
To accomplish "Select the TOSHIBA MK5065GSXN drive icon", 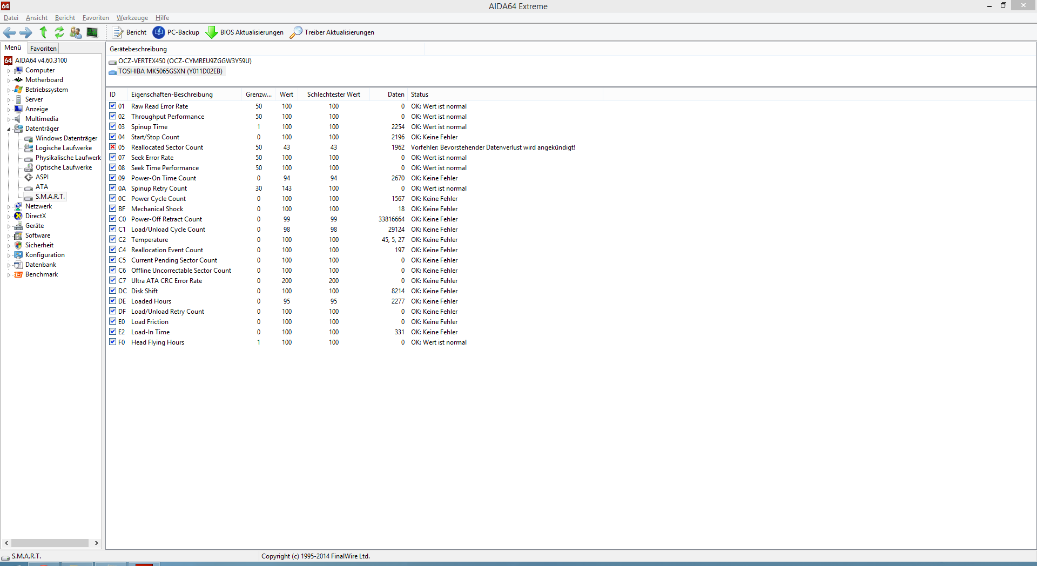I will (113, 72).
